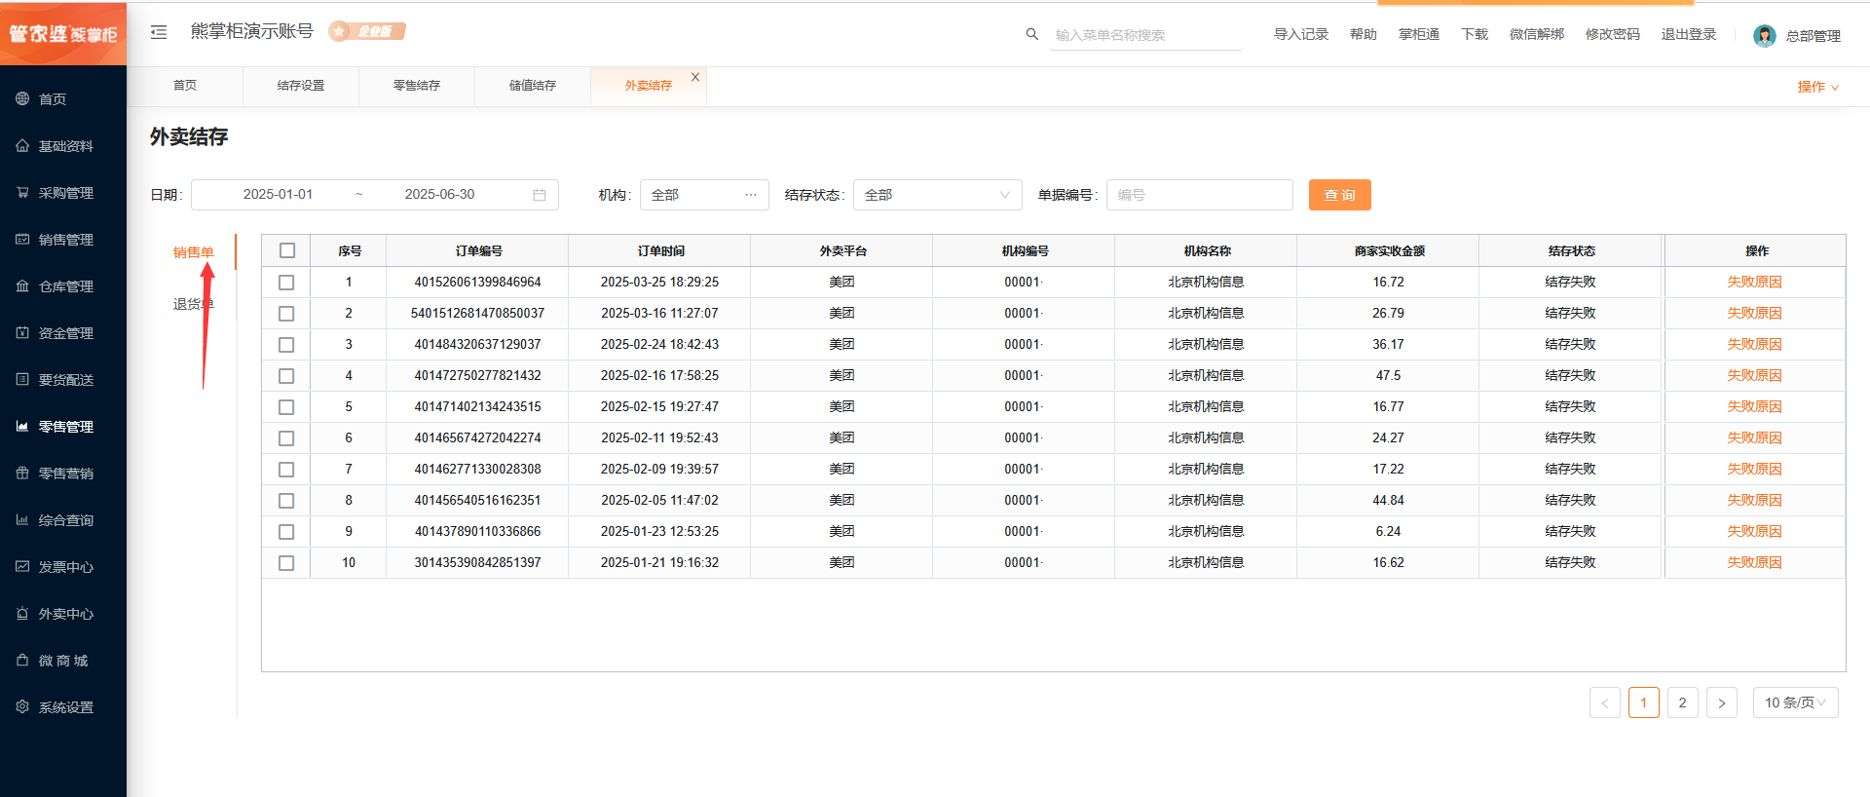
Task: Toggle the select-all checkbox in table header
Action: [x=287, y=250]
